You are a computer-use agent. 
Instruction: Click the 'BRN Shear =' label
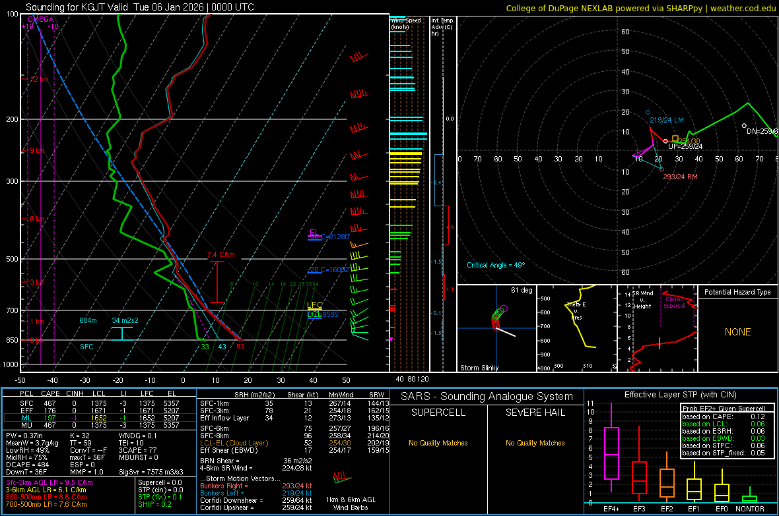coord(219,461)
